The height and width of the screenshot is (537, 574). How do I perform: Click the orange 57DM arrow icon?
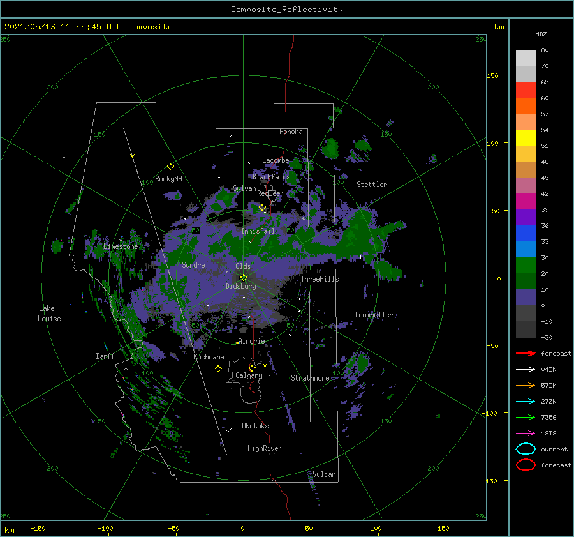click(x=526, y=385)
